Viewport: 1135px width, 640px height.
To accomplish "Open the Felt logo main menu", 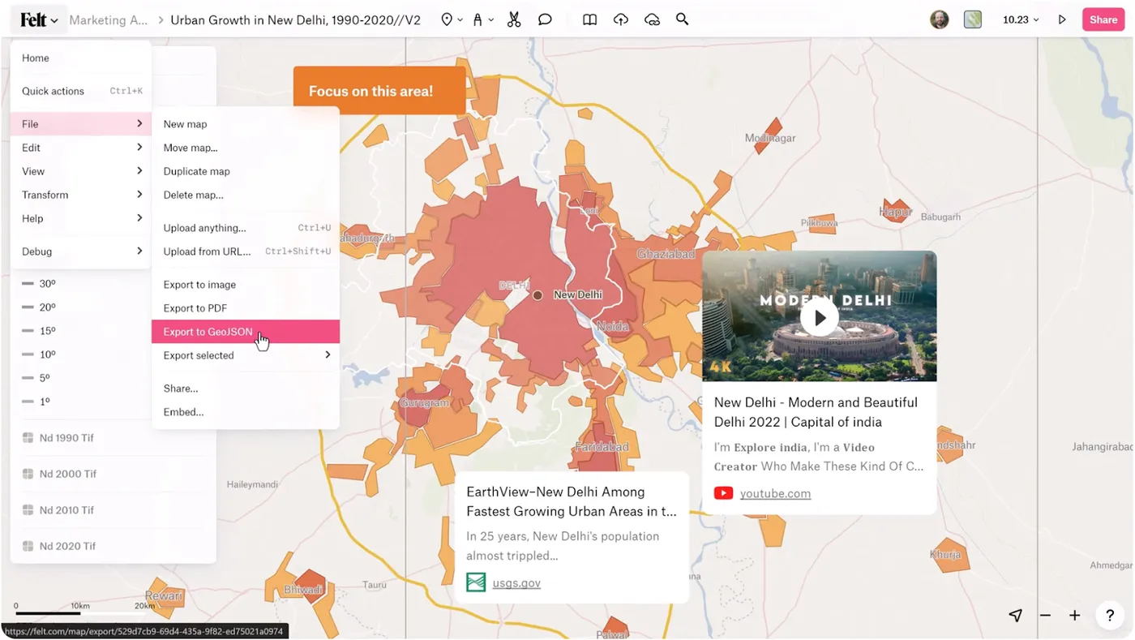I will coord(39,19).
